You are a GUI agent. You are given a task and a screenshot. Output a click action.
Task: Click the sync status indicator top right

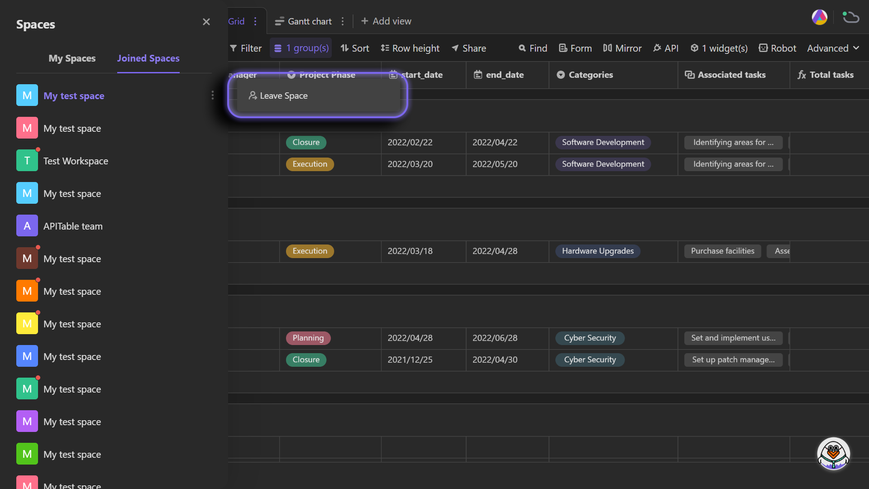[850, 17]
